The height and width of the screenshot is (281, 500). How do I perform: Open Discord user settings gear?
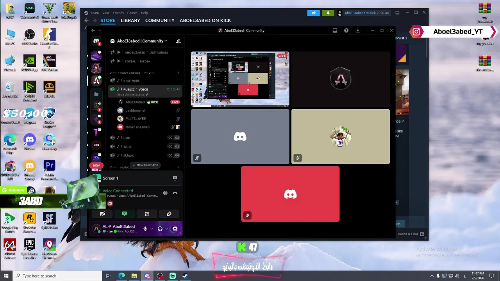175,229
